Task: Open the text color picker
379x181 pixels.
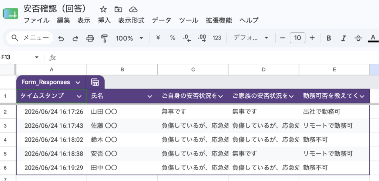Action: [373, 38]
